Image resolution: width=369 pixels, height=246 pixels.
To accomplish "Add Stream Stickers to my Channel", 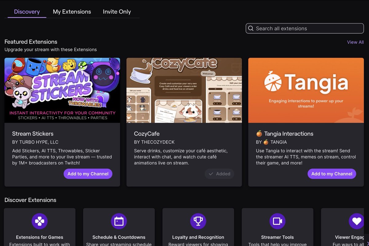I will tap(88, 174).
